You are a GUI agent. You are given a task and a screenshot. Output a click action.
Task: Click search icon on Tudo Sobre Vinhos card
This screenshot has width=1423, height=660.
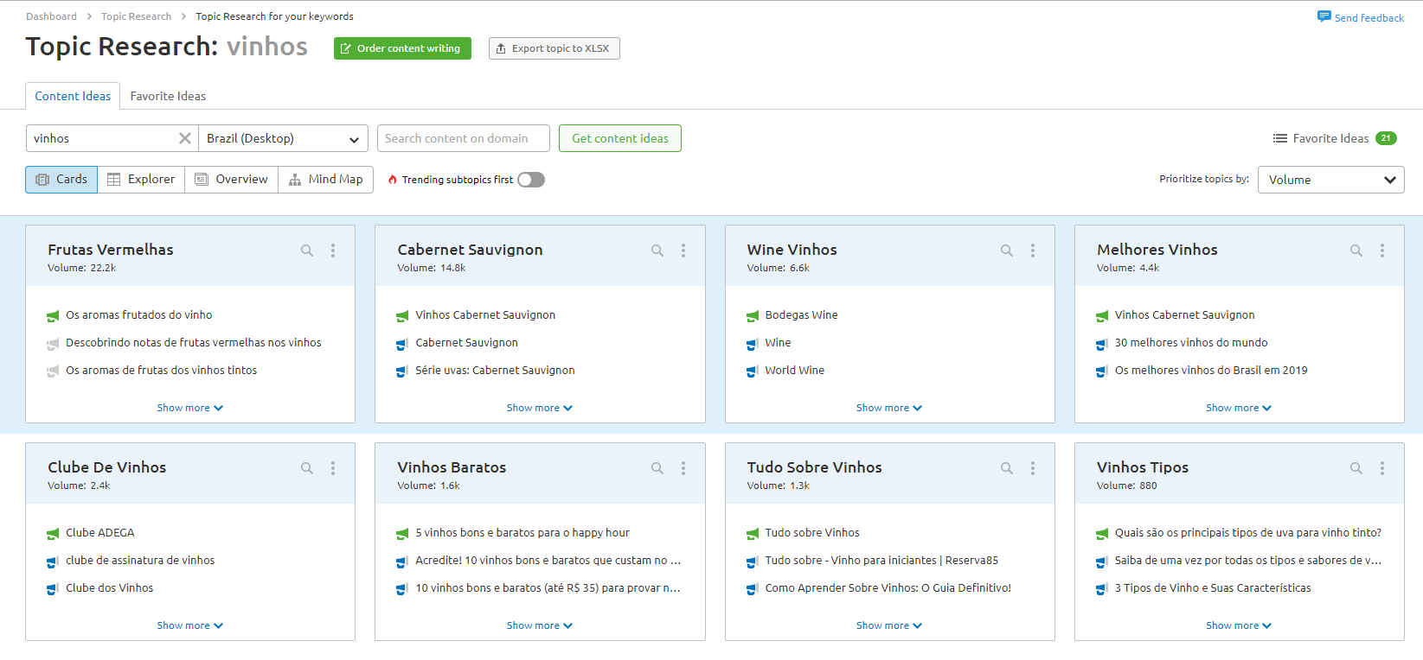(1007, 468)
